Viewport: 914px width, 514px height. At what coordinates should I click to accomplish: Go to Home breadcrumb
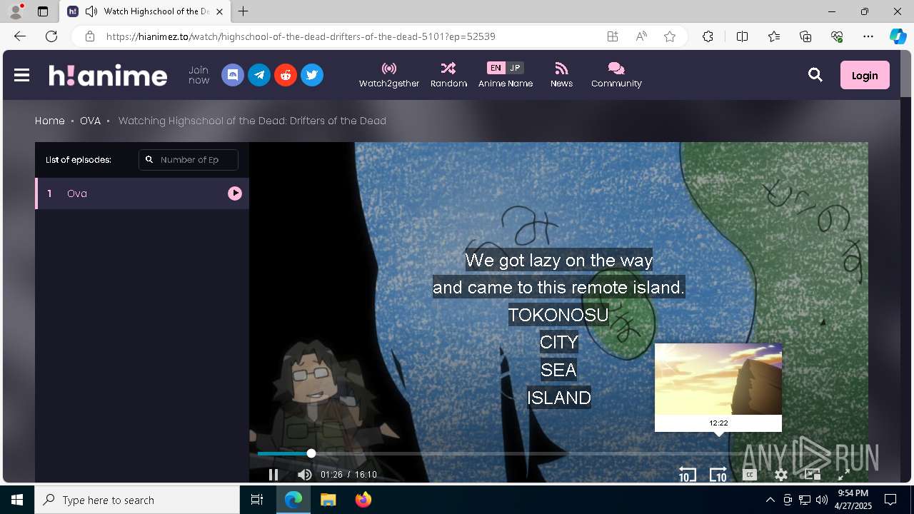[50, 121]
